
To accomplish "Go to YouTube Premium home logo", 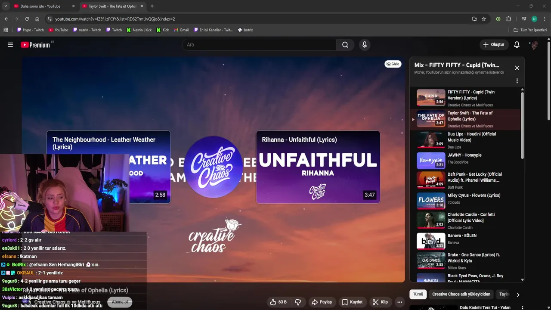I will pos(35,45).
